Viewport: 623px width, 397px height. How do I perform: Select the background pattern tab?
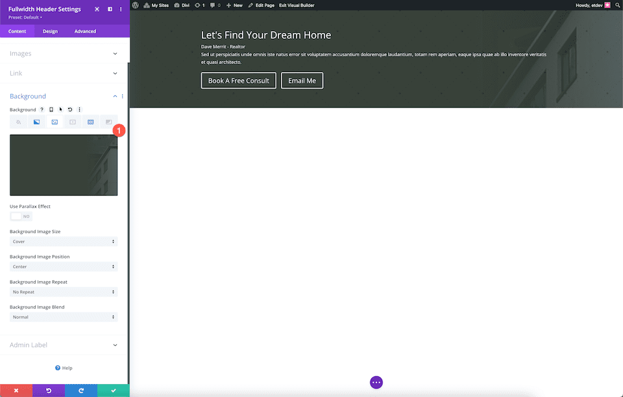91,122
